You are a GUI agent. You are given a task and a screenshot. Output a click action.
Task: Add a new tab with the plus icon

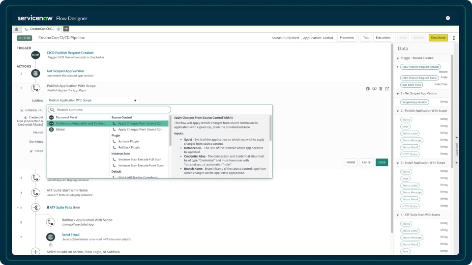coord(66,29)
